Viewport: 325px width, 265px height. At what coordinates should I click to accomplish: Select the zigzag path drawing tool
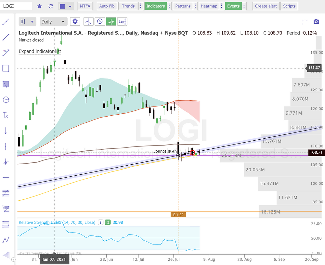pos(6,240)
